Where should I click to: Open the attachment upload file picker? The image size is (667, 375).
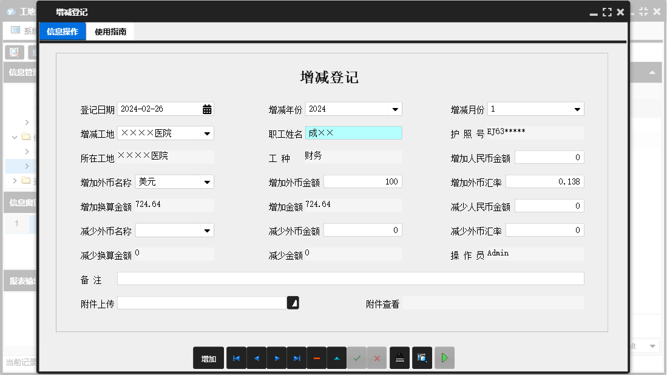point(293,302)
